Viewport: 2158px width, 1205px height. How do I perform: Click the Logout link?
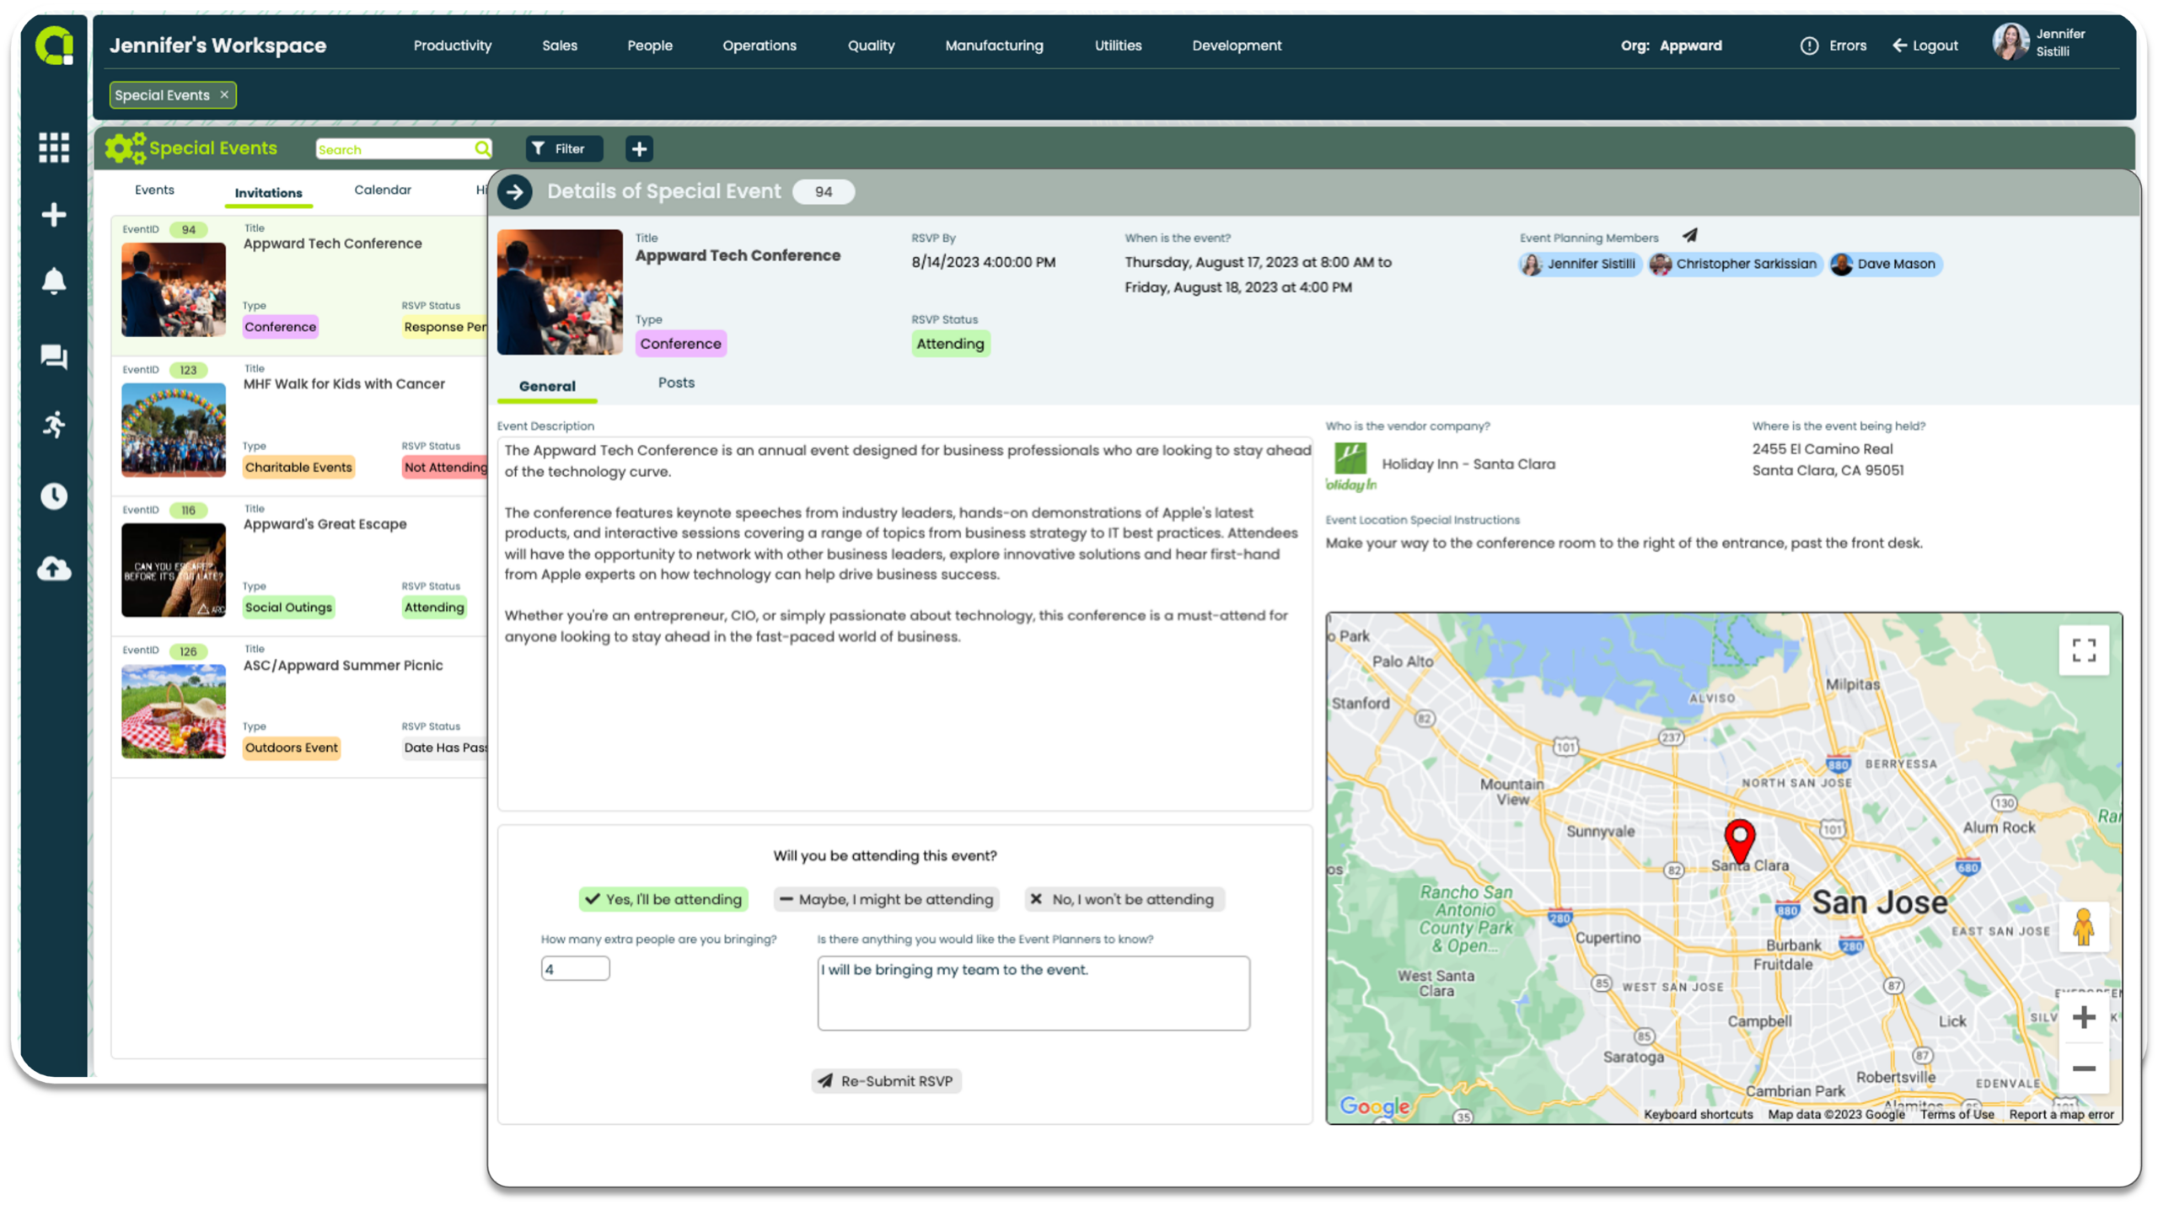point(1925,46)
